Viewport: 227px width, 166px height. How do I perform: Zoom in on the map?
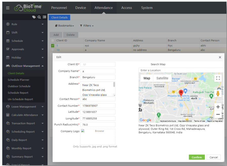tap(218, 107)
